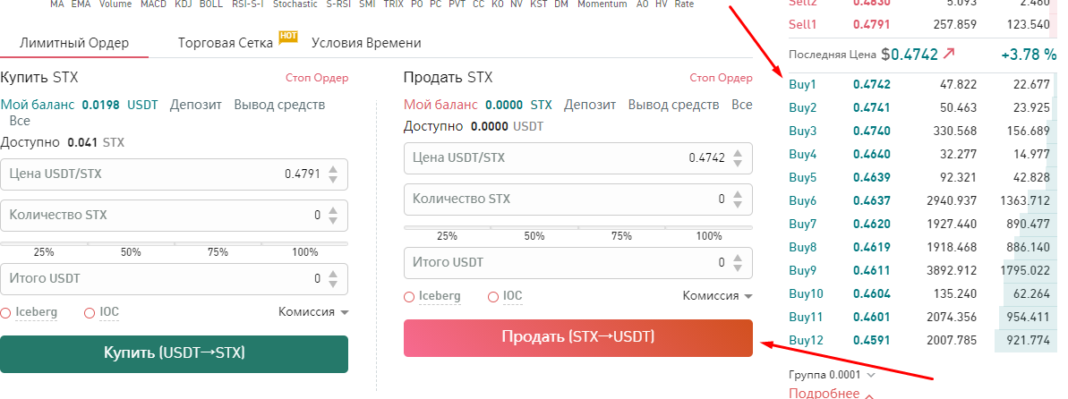Expand Комиссия dropdown in the buy form
The width and height of the screenshot is (1068, 399).
(312, 312)
